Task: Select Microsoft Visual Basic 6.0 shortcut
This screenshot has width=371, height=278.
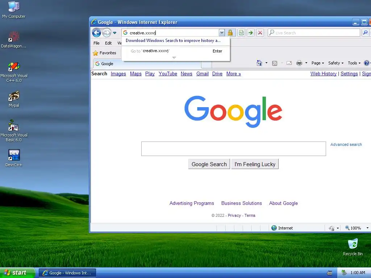Action: point(14,131)
